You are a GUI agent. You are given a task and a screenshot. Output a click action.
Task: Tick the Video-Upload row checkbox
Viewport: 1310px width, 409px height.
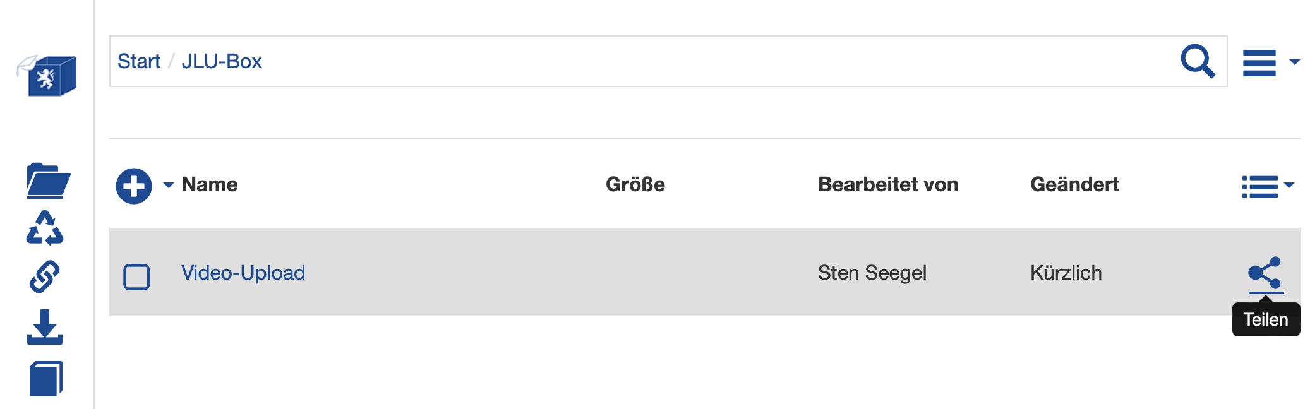point(136,276)
